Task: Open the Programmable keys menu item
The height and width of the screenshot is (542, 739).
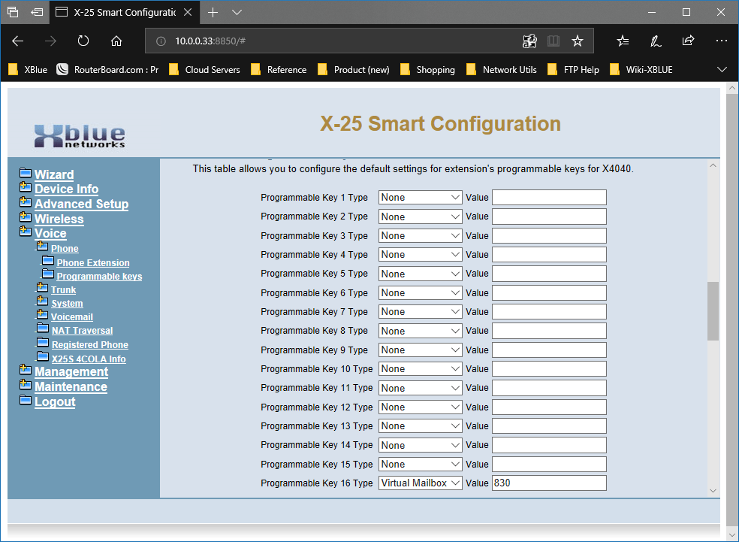Action: (x=99, y=277)
